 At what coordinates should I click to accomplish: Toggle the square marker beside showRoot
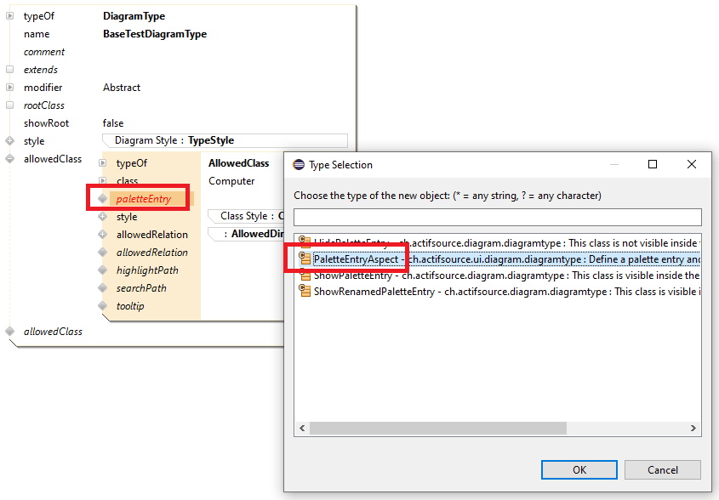(10, 123)
